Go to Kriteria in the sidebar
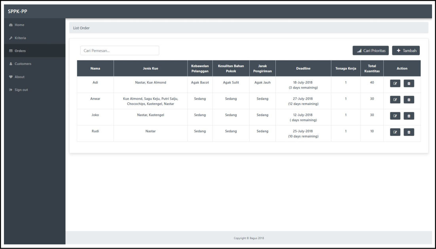Screen dimensions: 436x249 pos(21,38)
